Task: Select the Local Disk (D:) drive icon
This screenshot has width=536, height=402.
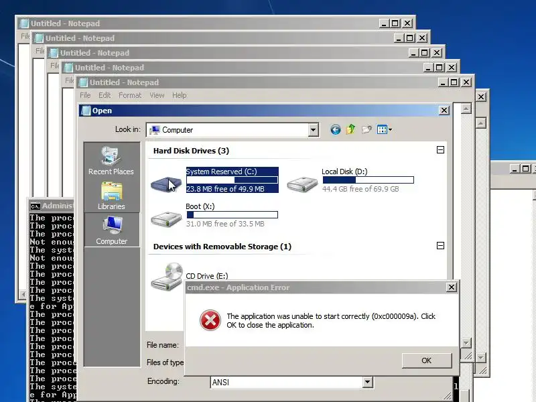Action: click(x=302, y=184)
